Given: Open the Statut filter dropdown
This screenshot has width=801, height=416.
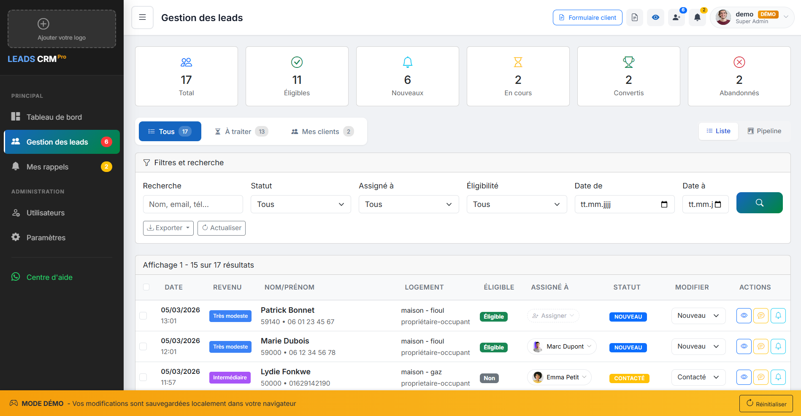Looking at the screenshot, I should coord(300,204).
